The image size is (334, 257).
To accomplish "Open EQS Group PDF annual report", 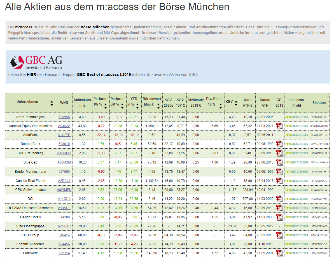I will [x=279, y=235].
